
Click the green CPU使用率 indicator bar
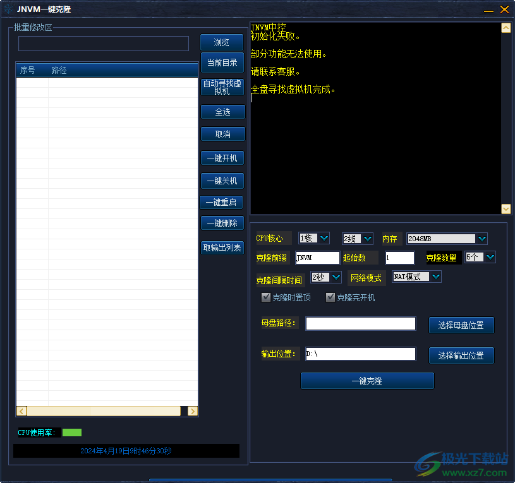click(x=72, y=432)
